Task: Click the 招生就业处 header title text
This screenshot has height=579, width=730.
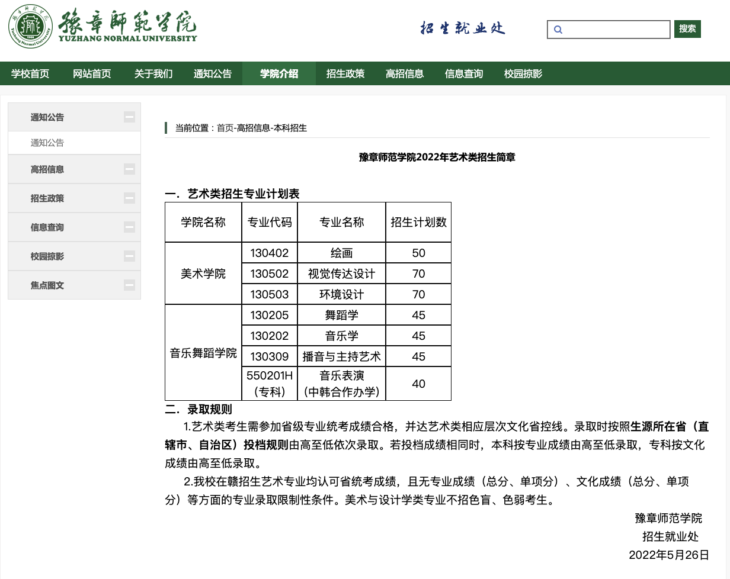Action: (x=463, y=28)
